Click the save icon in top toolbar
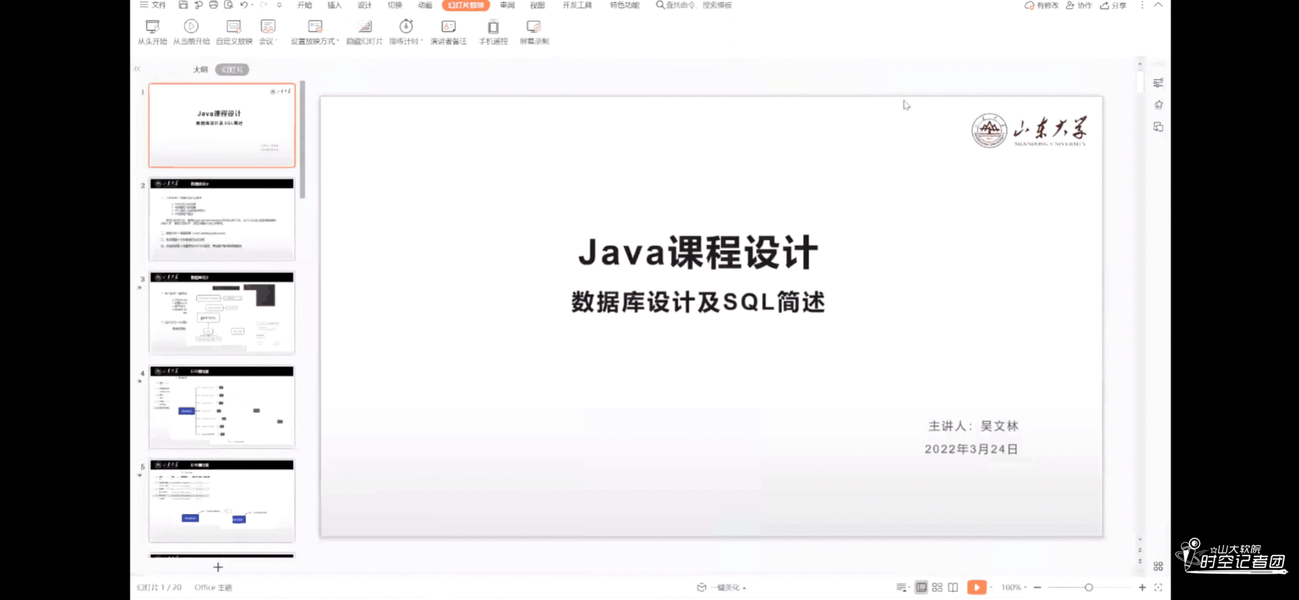Screen dimensions: 1299x600 [183, 5]
